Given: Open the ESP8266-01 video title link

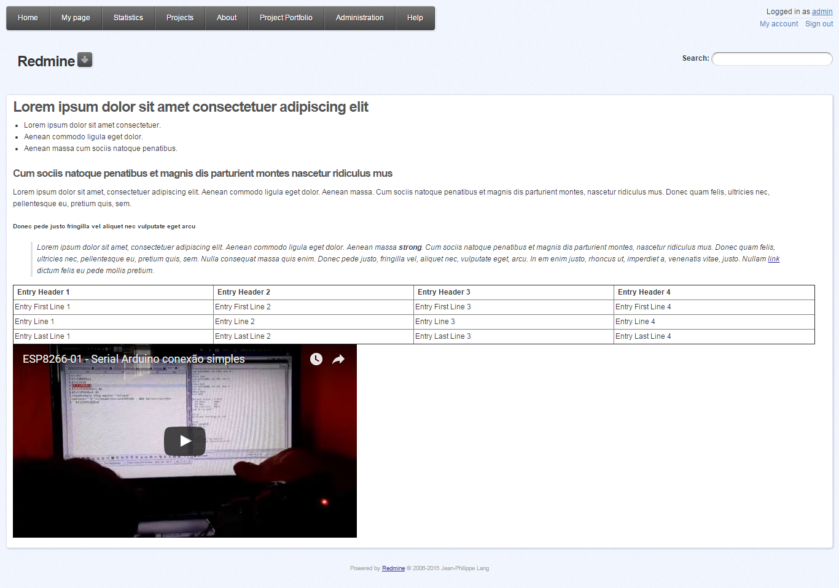Looking at the screenshot, I should coord(134,359).
